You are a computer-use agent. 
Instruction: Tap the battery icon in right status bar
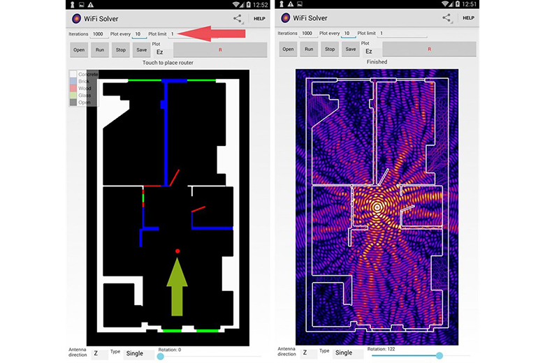[457, 4]
